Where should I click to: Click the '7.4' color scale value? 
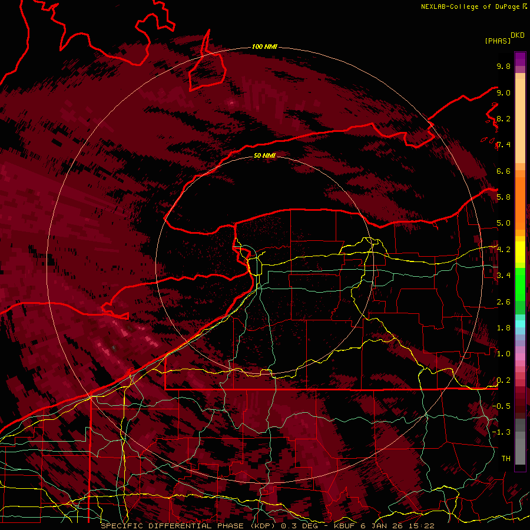[503, 145]
